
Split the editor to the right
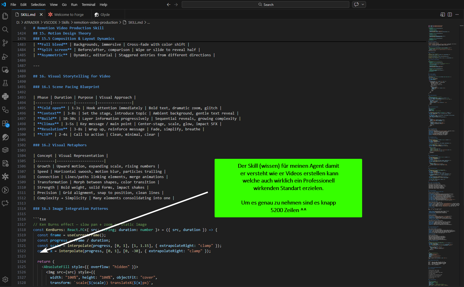click(x=450, y=14)
